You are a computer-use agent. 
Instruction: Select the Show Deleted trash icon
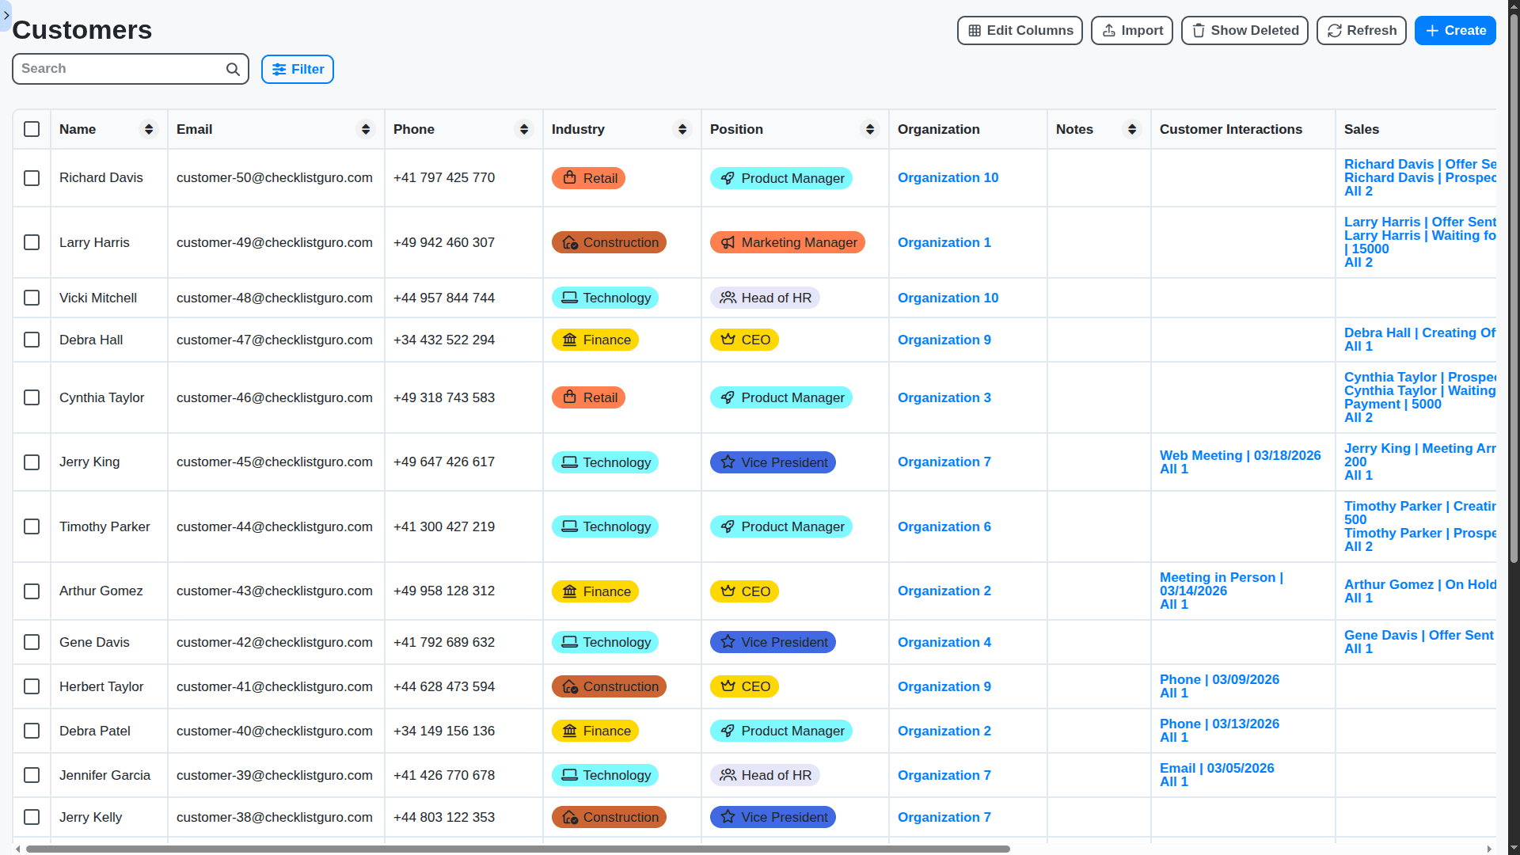[x=1198, y=30]
